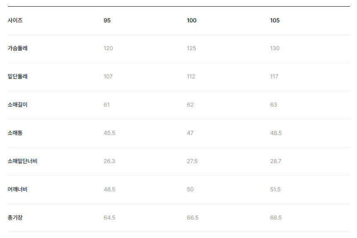The width and height of the screenshot is (357, 238).
Task: Select the size 105 column header
Action: (275, 20)
